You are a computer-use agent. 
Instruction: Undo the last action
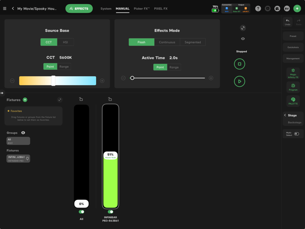tap(288, 22)
